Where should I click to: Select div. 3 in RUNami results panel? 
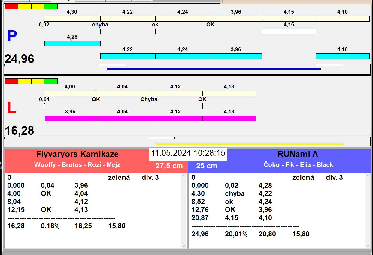click(x=334, y=177)
